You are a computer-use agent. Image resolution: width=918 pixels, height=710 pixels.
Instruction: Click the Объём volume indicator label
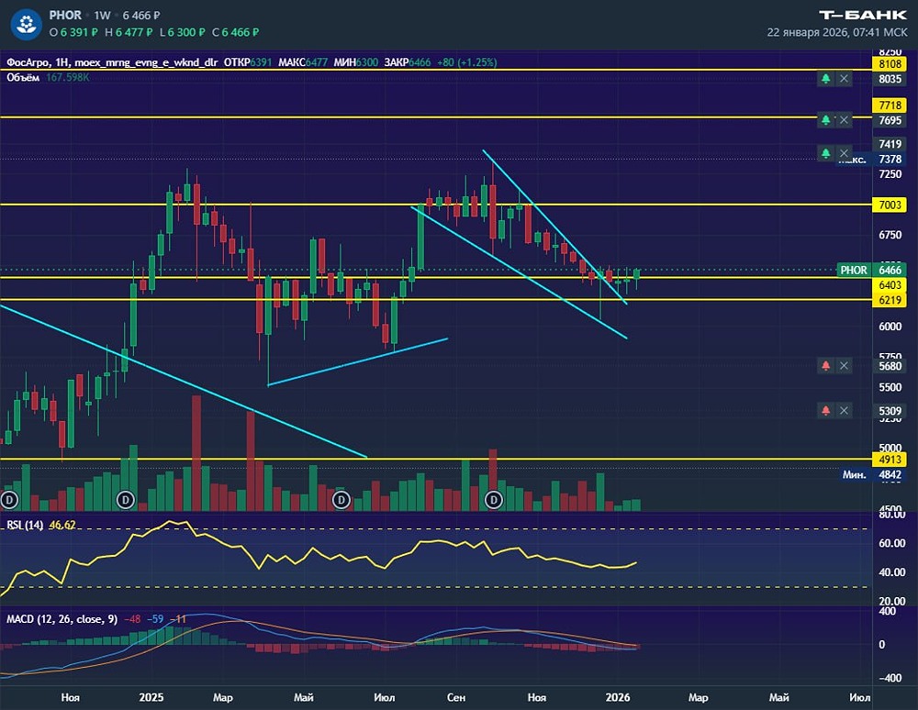click(x=23, y=77)
